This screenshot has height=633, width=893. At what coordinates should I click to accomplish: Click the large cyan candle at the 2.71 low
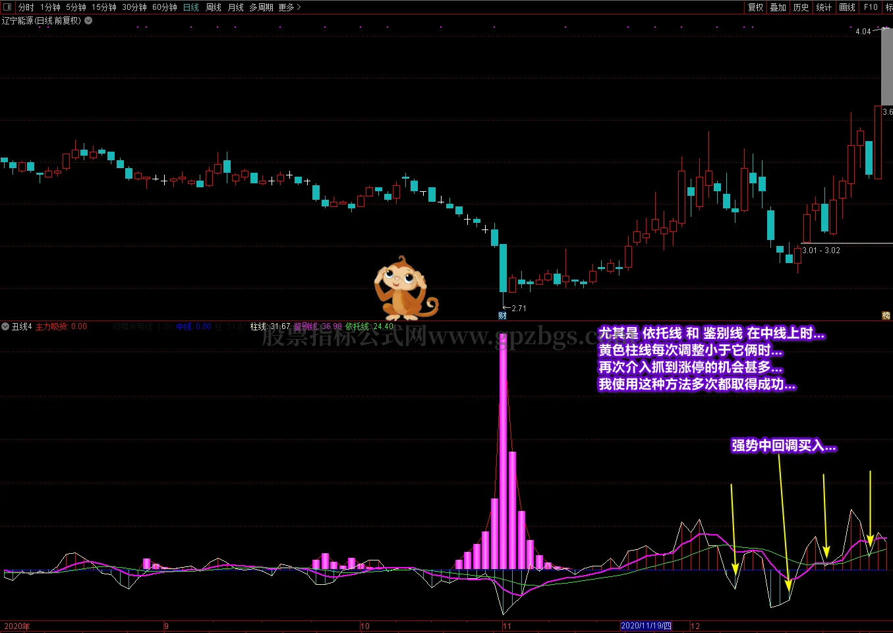click(x=504, y=268)
